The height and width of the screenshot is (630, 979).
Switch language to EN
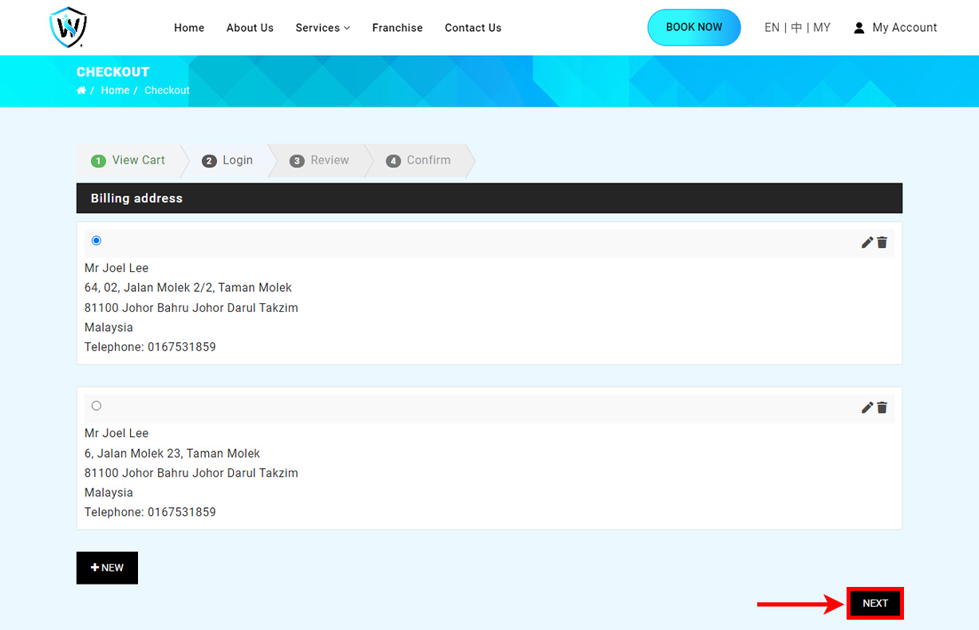(772, 27)
